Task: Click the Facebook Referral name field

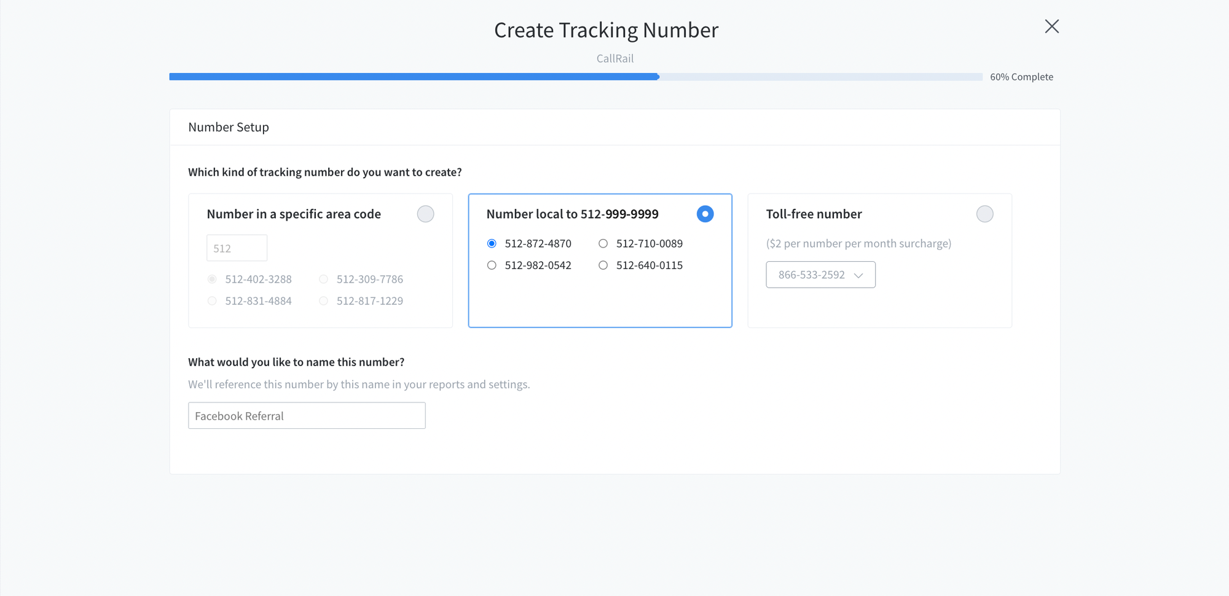Action: [307, 416]
